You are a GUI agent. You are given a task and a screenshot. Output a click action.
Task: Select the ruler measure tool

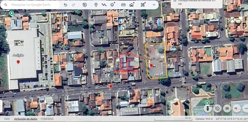pos(123,5)
